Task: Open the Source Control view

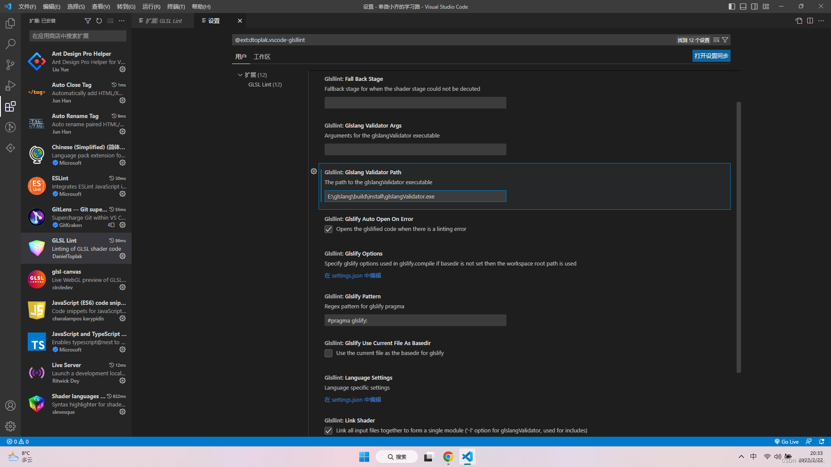Action: pos(10,64)
